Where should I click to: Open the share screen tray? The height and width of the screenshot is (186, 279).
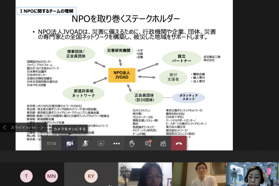[101, 143]
